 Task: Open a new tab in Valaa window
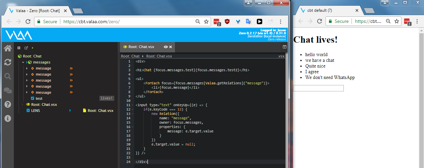pyautogui.click(x=78, y=11)
